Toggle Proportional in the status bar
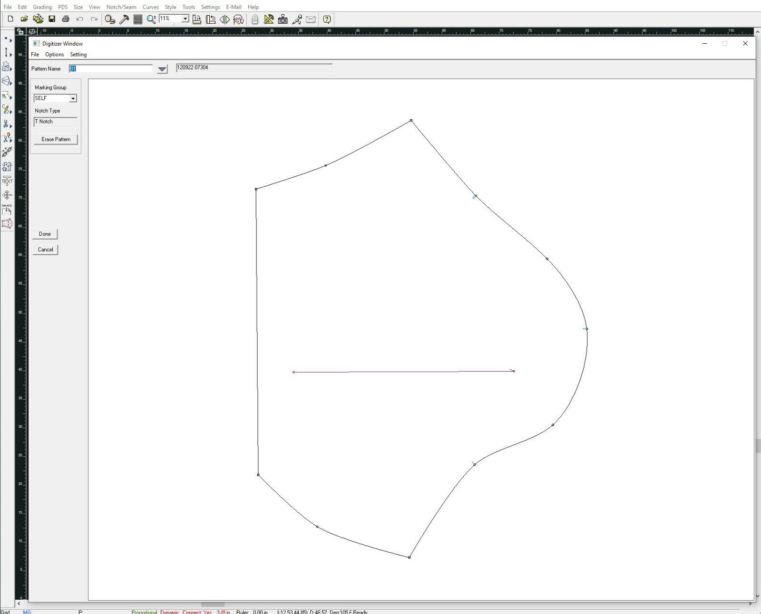The image size is (761, 614). (x=145, y=612)
